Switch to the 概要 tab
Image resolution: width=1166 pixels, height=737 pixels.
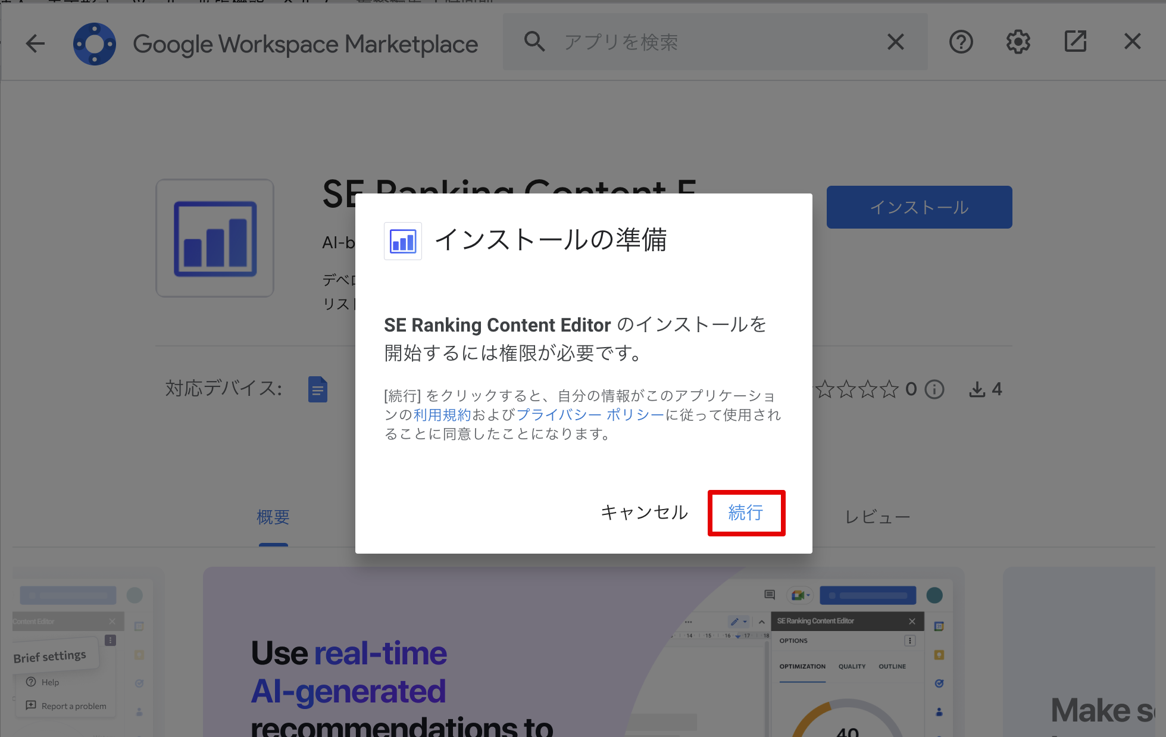(x=273, y=517)
